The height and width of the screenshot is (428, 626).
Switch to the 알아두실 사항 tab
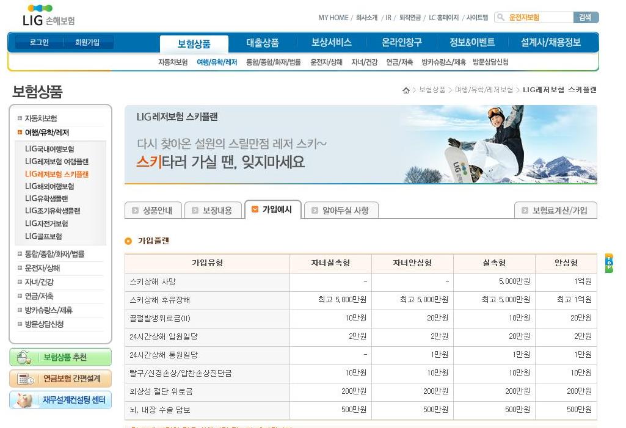341,210
